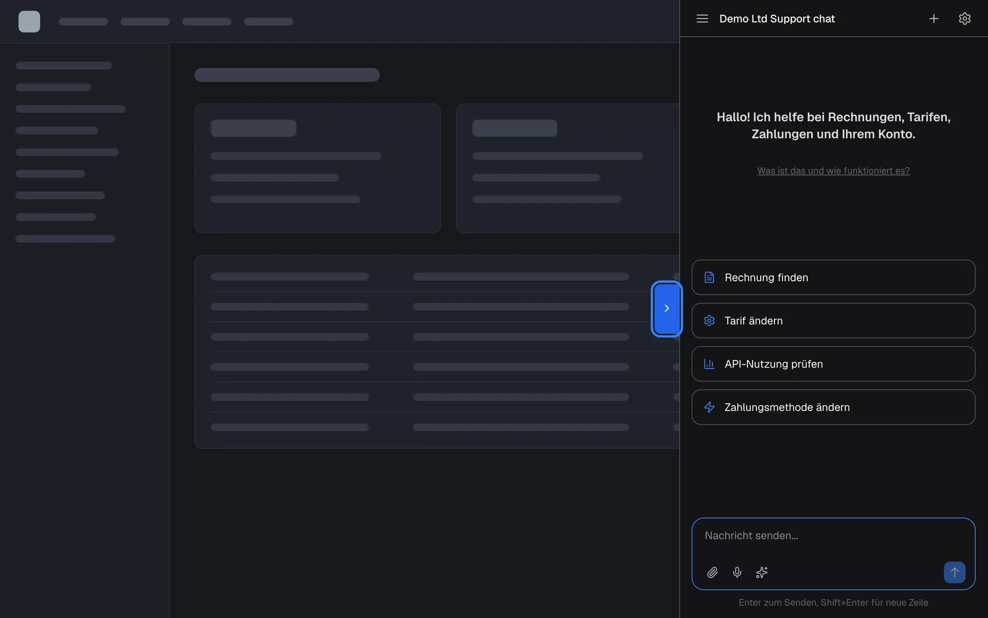Collapse the chat panel with blue chevron
The height and width of the screenshot is (618, 988).
click(x=666, y=308)
